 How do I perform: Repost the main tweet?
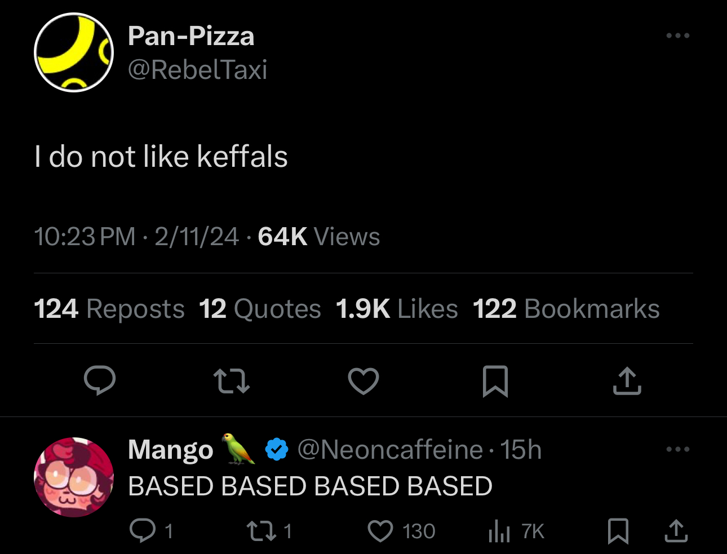pos(232,381)
